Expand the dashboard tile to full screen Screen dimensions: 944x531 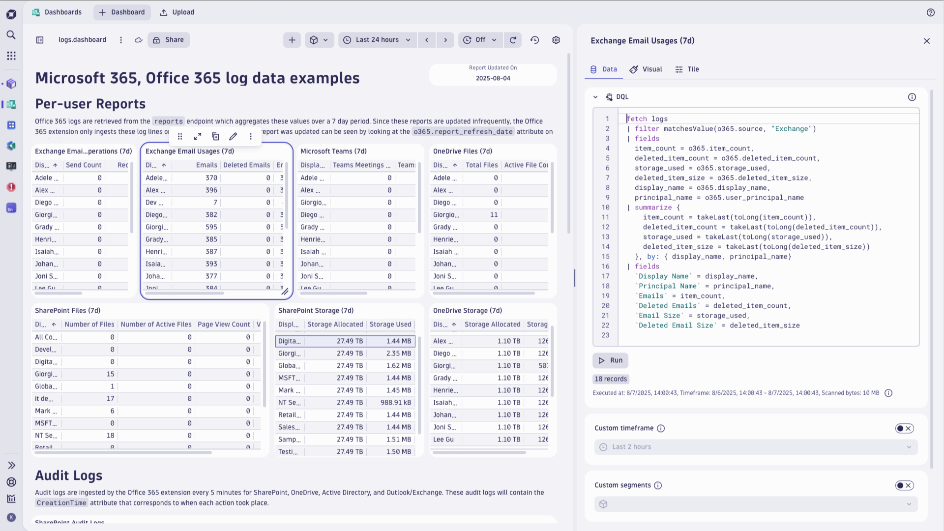tap(197, 136)
